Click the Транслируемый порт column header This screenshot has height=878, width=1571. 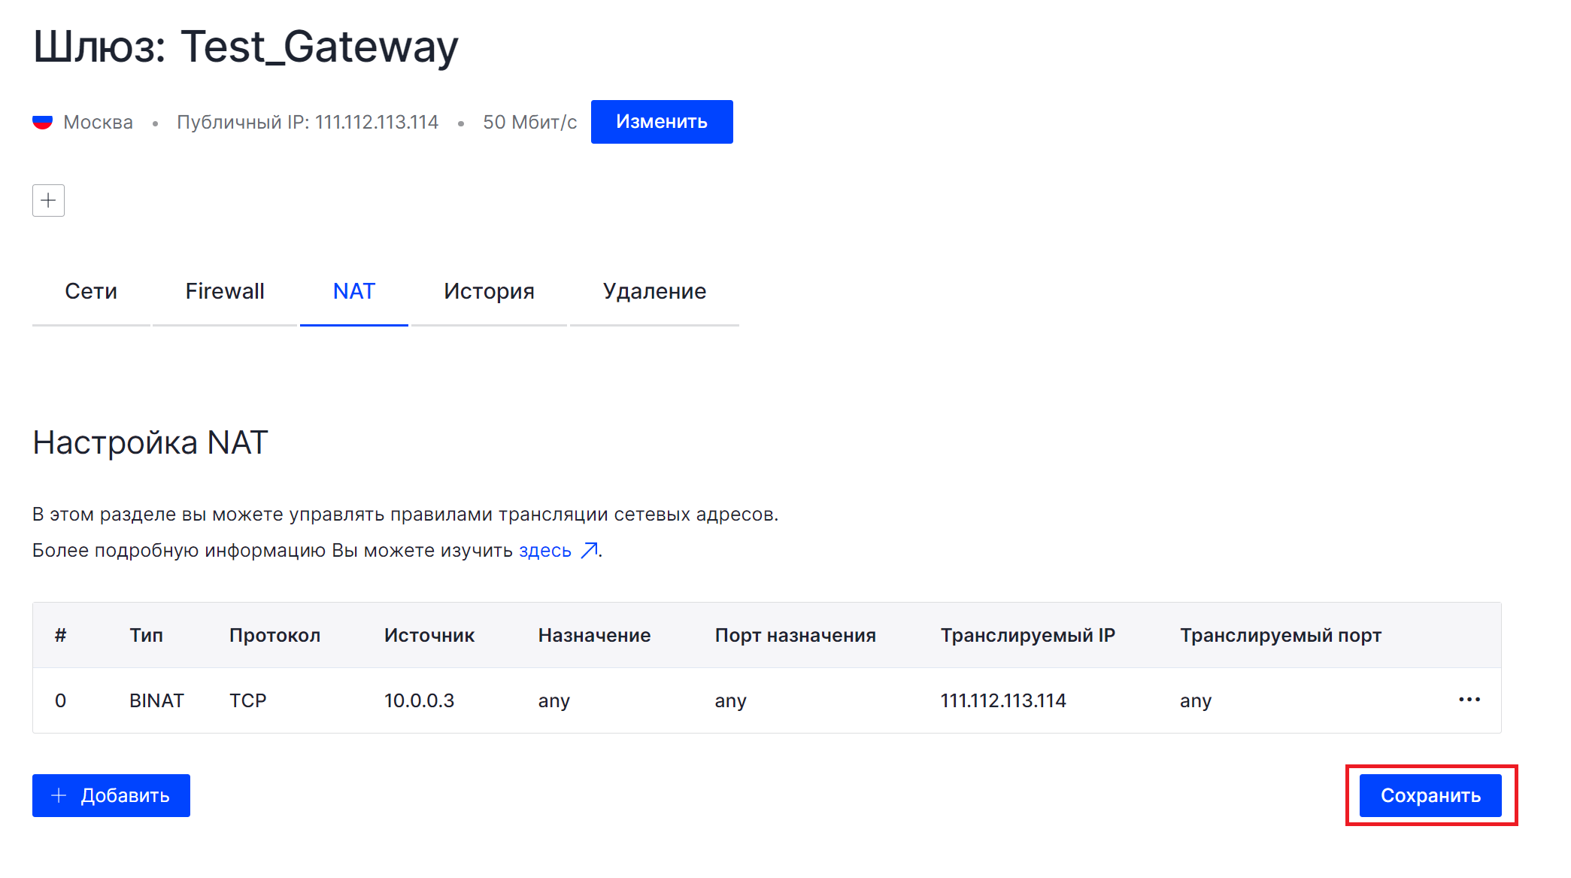(x=1280, y=635)
